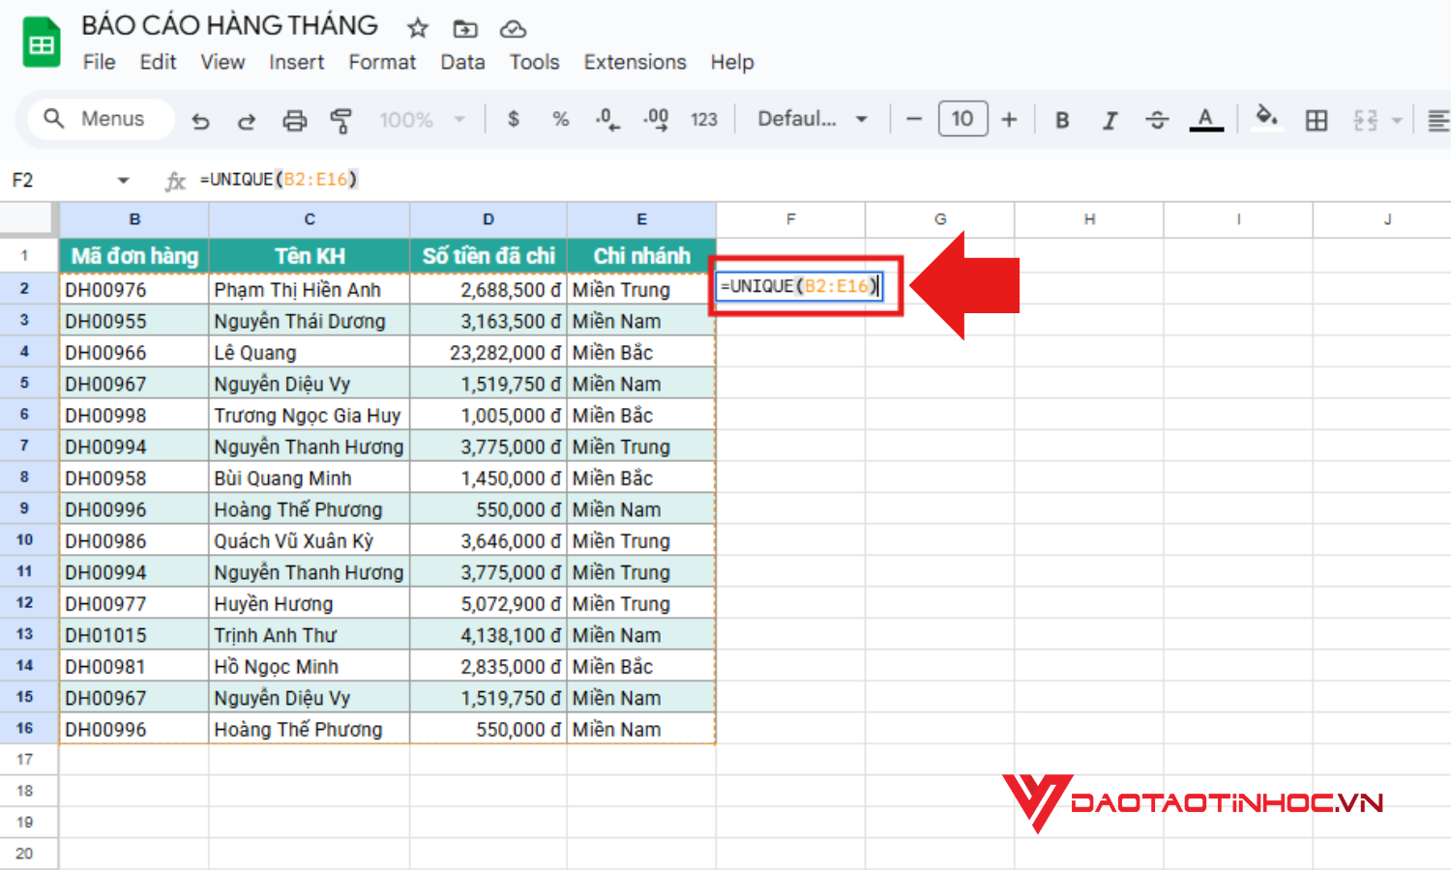This screenshot has width=1451, height=870.
Task: Select the cell containing DH00976
Action: tap(134, 290)
